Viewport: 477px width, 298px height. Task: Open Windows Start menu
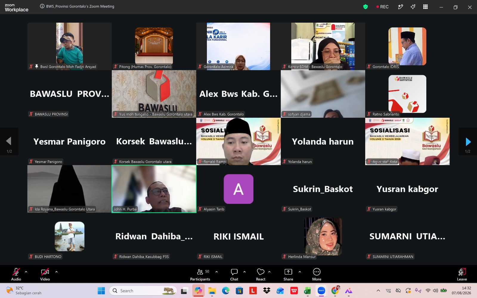pos(101,291)
